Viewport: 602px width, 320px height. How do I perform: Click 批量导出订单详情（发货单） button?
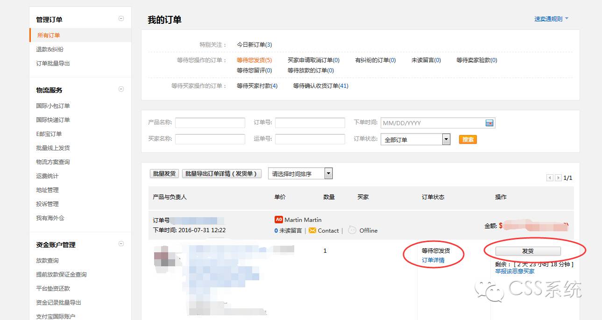pyautogui.click(x=222, y=173)
